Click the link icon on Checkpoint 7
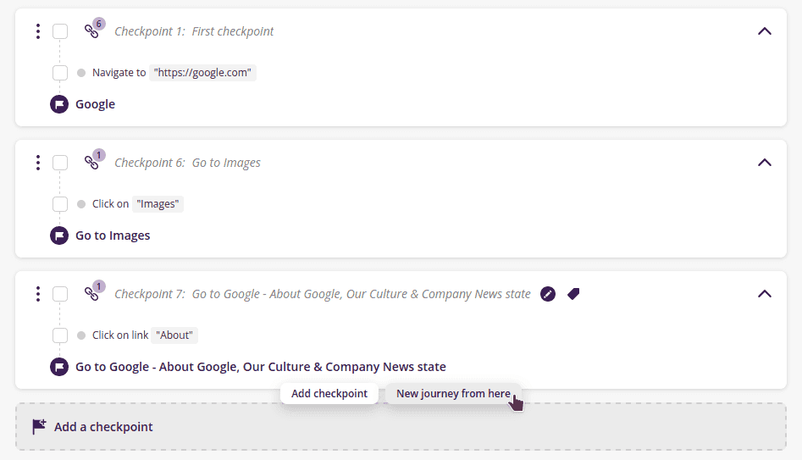 (x=91, y=294)
